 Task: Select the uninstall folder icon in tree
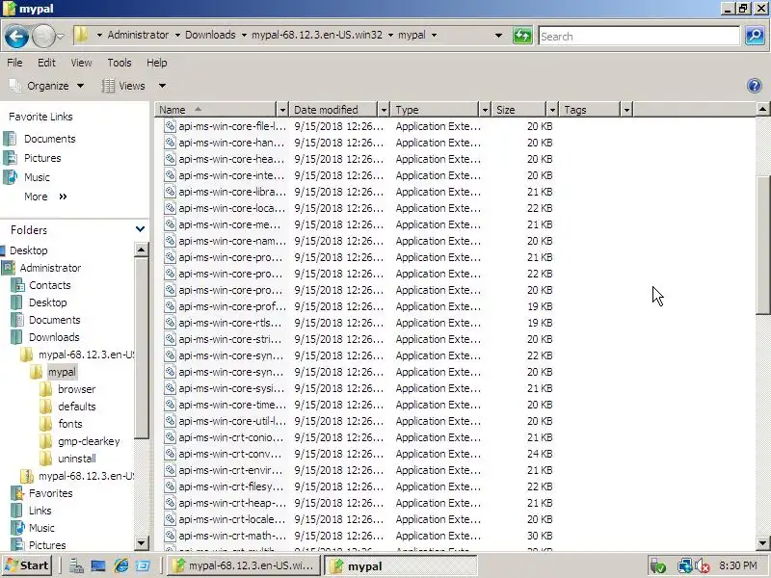pyautogui.click(x=45, y=459)
